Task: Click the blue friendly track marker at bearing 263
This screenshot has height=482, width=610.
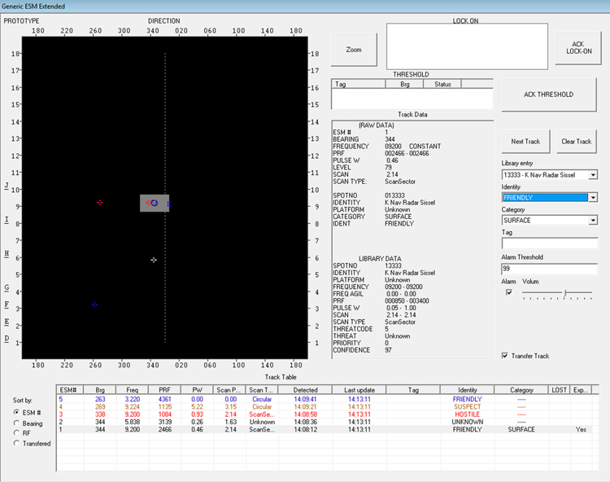Action: point(94,305)
